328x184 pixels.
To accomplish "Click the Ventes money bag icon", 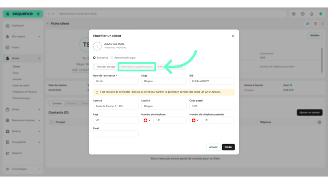I will click(8, 58).
